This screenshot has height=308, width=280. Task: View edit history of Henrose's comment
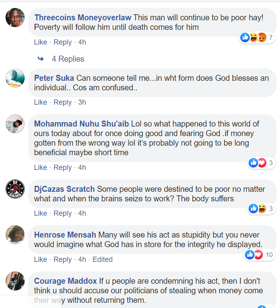click(x=103, y=259)
